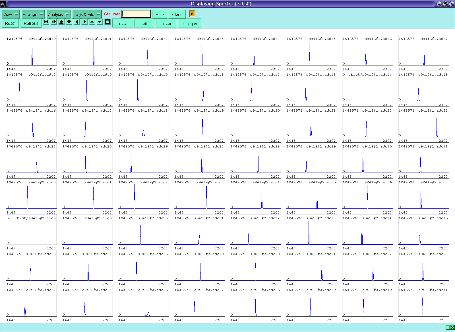The height and width of the screenshot is (332, 455).
Task: Toggle the slicing off button
Action: click(x=190, y=24)
